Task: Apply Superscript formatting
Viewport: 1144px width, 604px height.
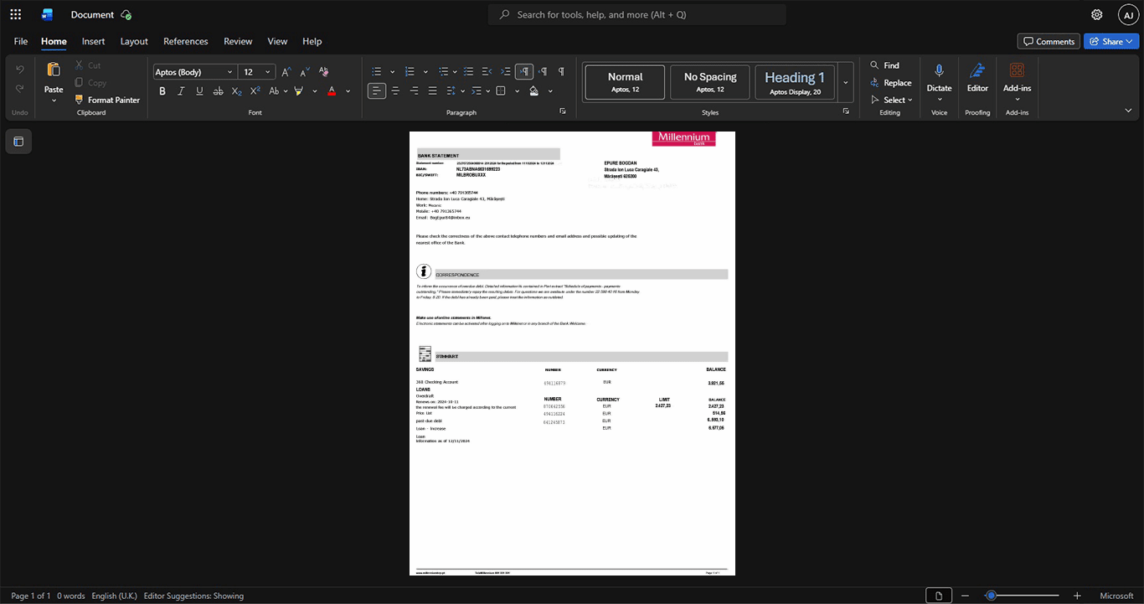Action: tap(255, 91)
